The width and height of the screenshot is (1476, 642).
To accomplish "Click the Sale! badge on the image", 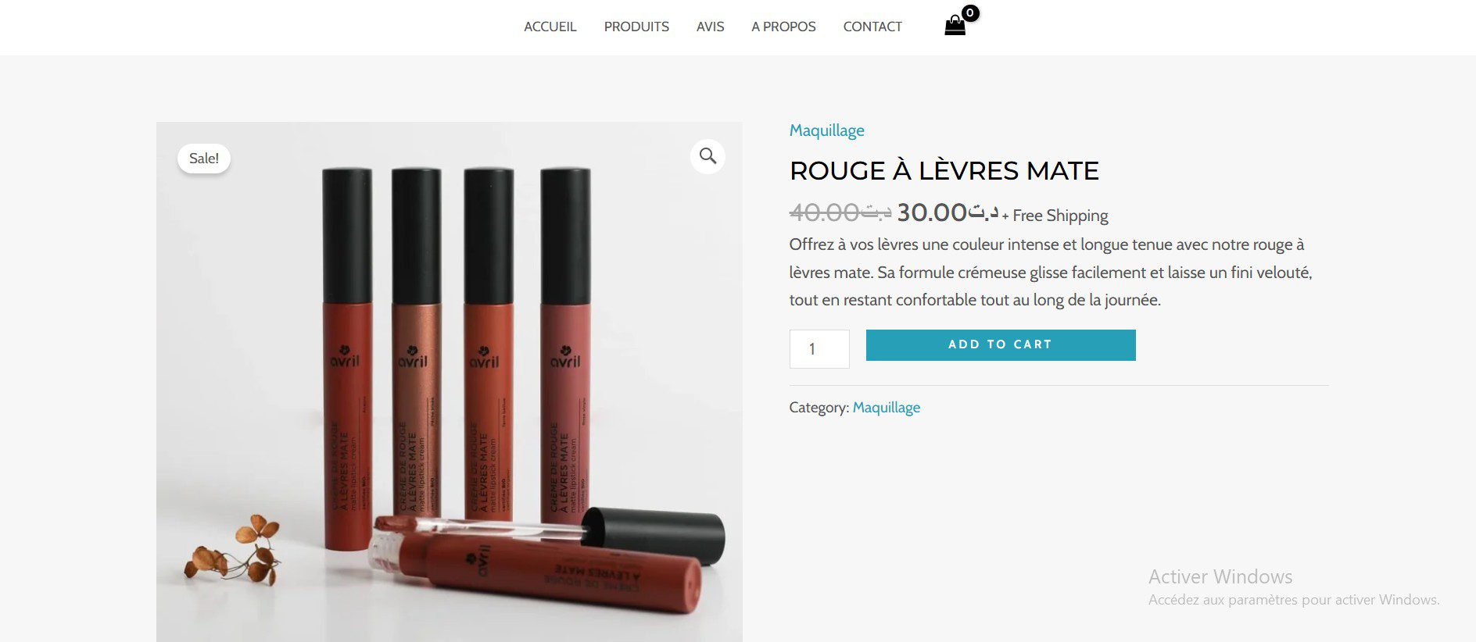I will (x=204, y=159).
